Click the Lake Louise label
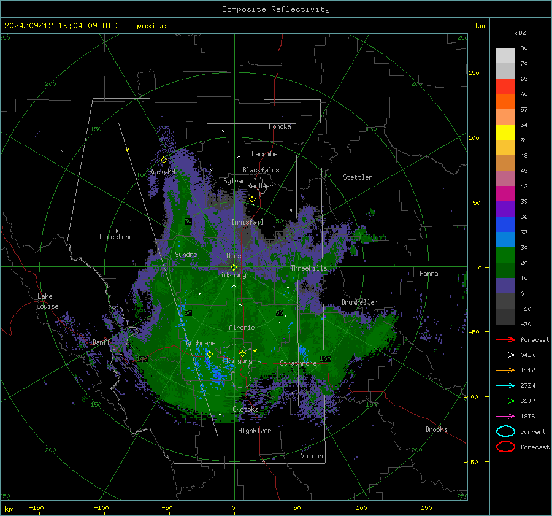Image resolution: width=552 pixels, height=516 pixels. 47,301
